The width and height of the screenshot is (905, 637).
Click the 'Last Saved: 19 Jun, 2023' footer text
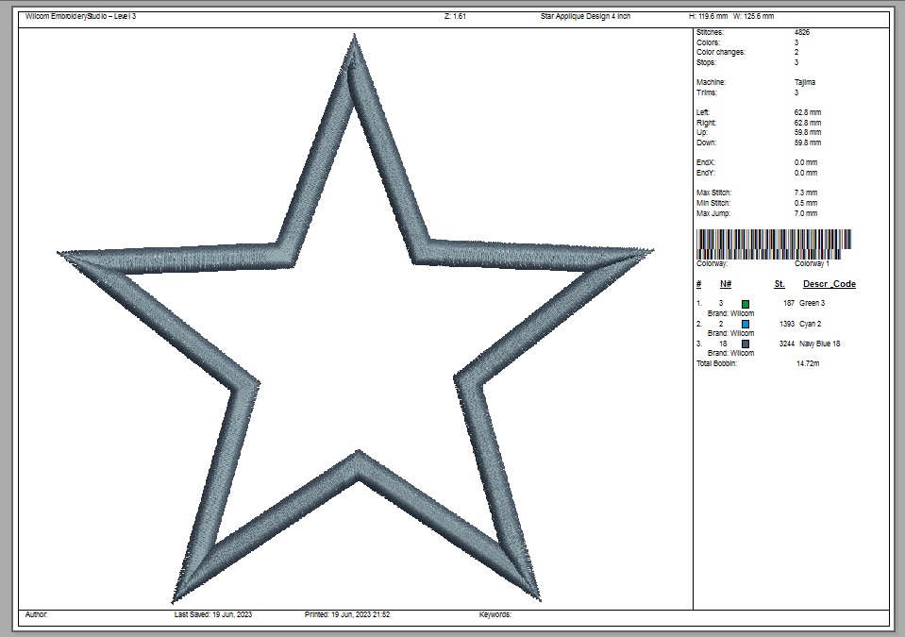coord(213,614)
